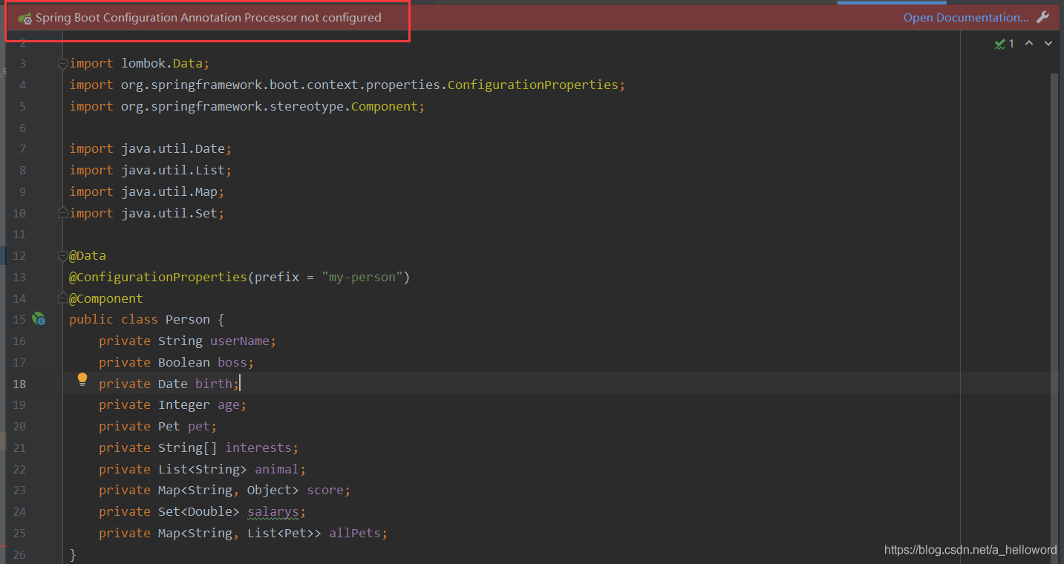
Task: Click the underlined salarys field name
Action: [272, 511]
